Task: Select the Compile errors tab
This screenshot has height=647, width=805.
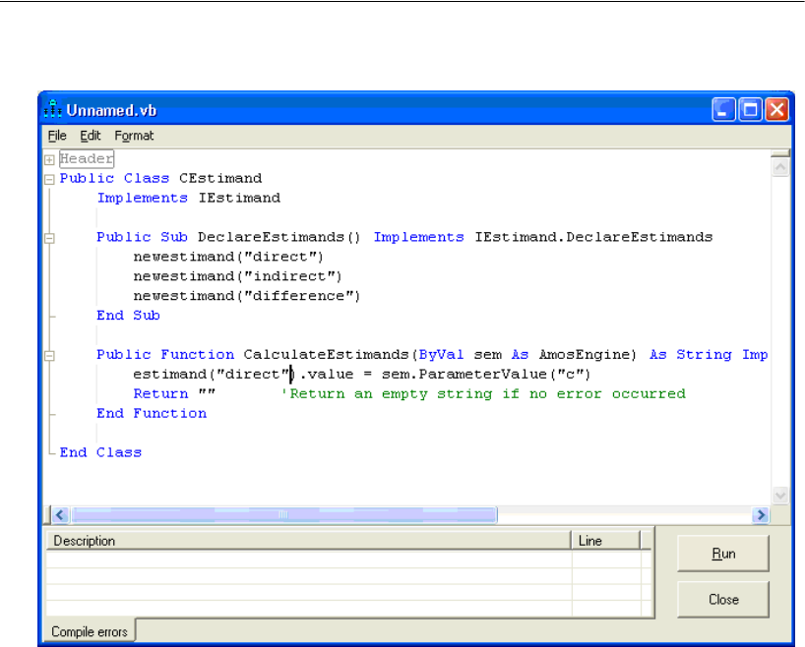Action: [x=90, y=631]
